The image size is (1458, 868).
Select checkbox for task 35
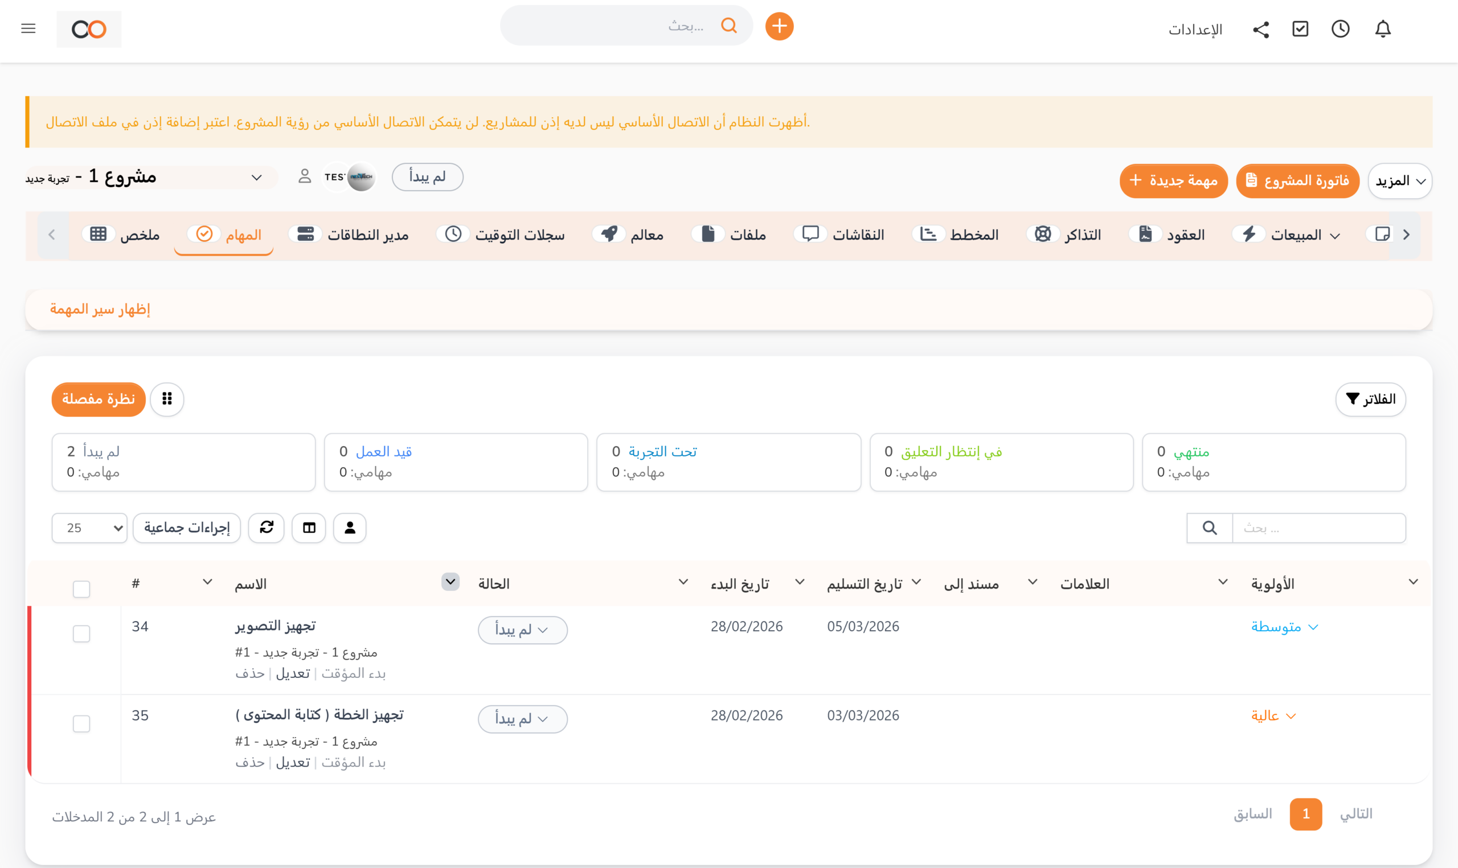point(81,723)
